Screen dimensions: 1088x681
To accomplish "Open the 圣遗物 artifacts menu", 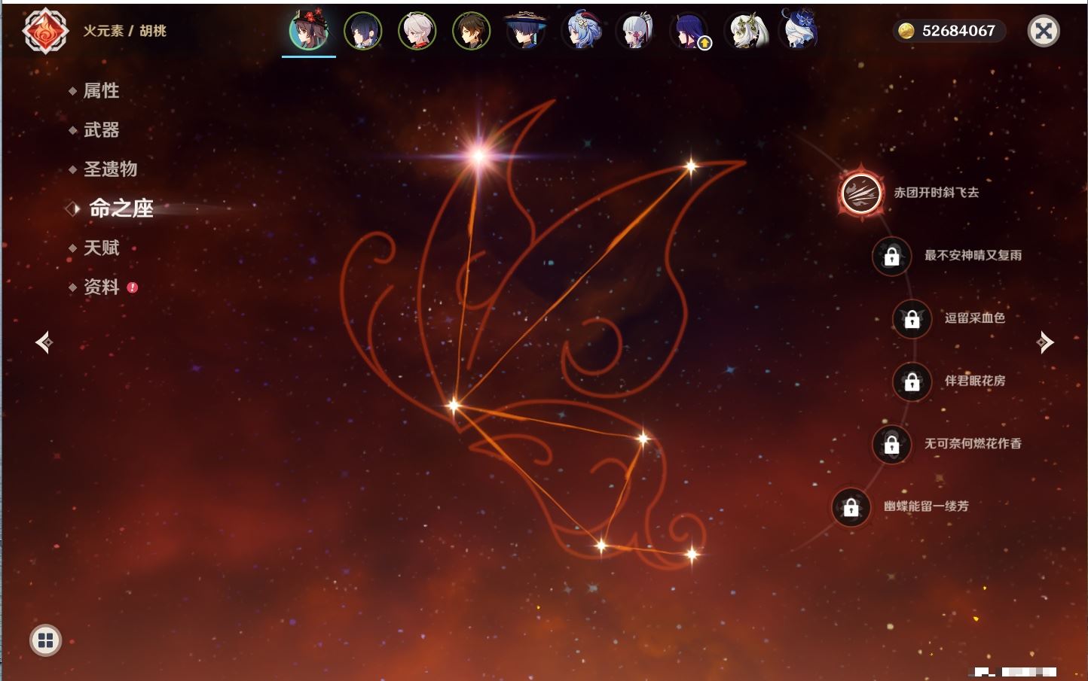I will [110, 169].
